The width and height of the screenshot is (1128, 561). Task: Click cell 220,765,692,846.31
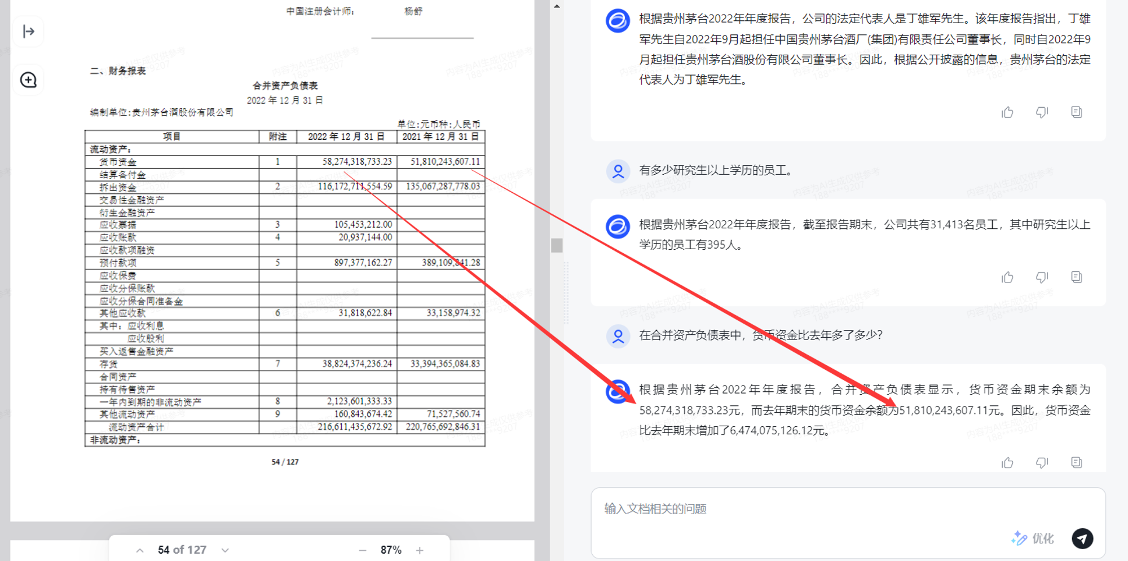443,427
